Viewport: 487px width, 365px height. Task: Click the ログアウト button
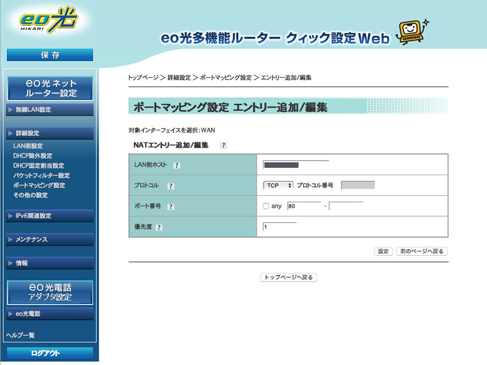pos(50,353)
